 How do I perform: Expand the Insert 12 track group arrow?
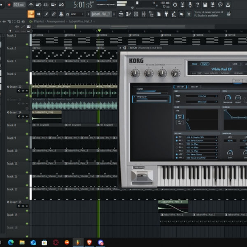point(8,86)
